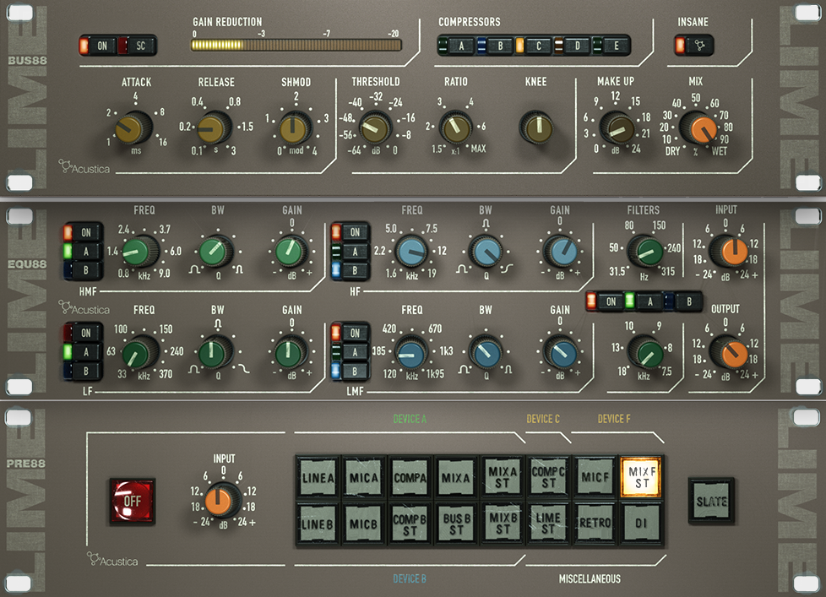Click the LMF FREQ knob

(x=411, y=352)
